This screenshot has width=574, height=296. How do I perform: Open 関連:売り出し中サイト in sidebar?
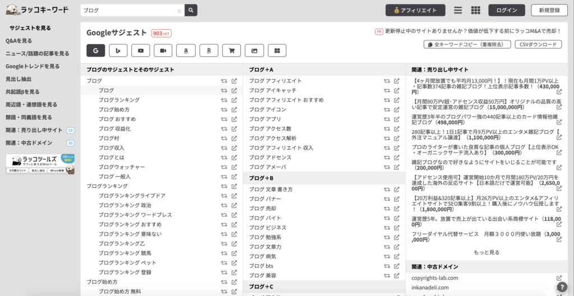tap(34, 130)
